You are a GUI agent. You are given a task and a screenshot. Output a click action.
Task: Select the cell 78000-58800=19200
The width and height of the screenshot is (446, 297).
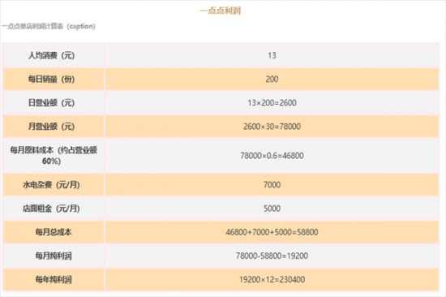272,256
